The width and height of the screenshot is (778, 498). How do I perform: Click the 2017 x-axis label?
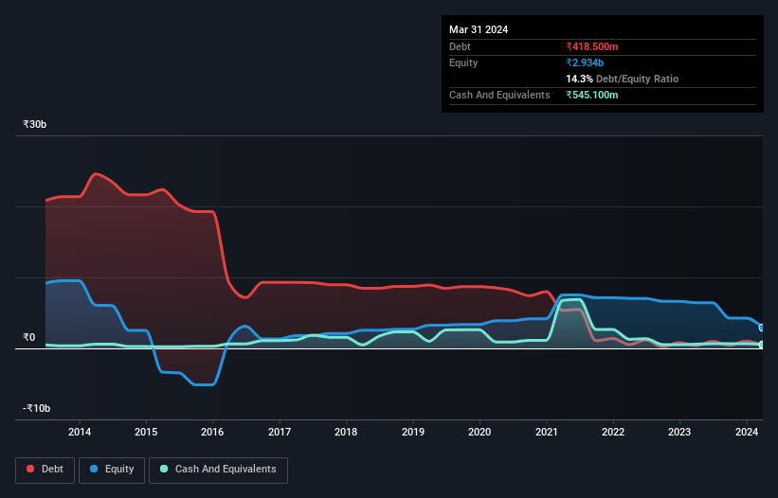pos(280,432)
